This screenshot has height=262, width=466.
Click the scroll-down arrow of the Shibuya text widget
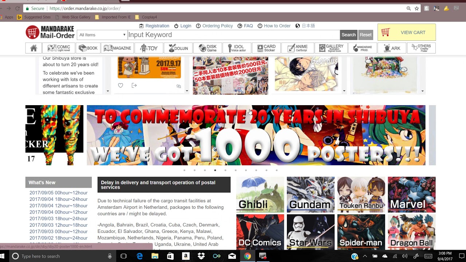108,91
